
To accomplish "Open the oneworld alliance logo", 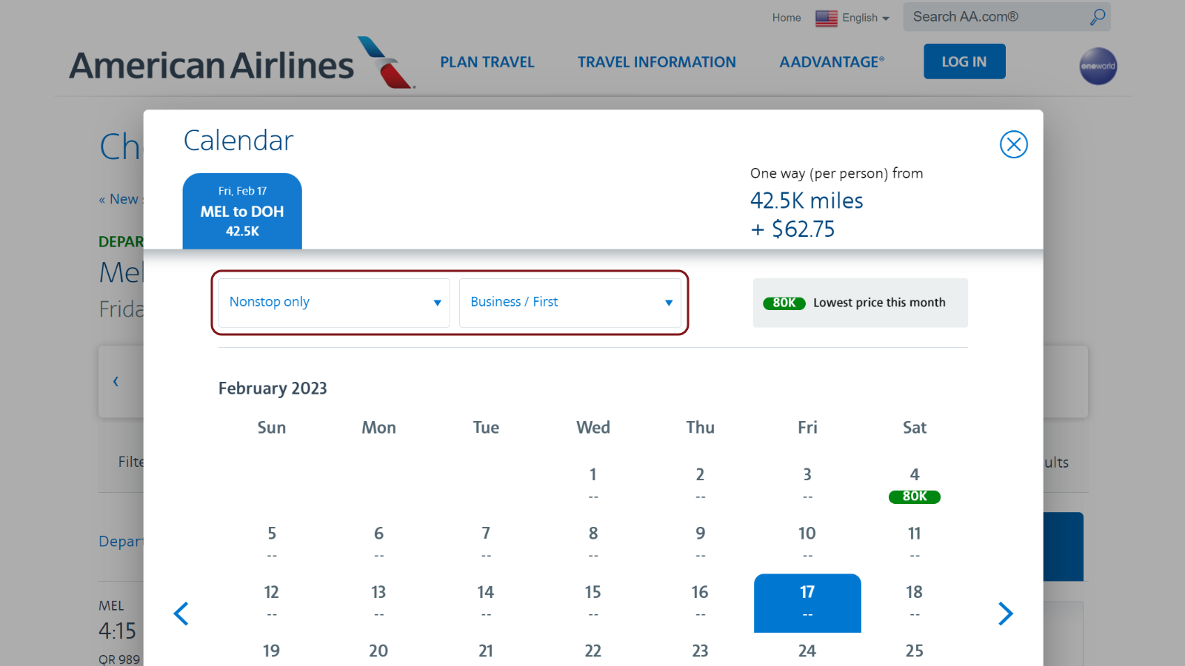I will [x=1098, y=66].
